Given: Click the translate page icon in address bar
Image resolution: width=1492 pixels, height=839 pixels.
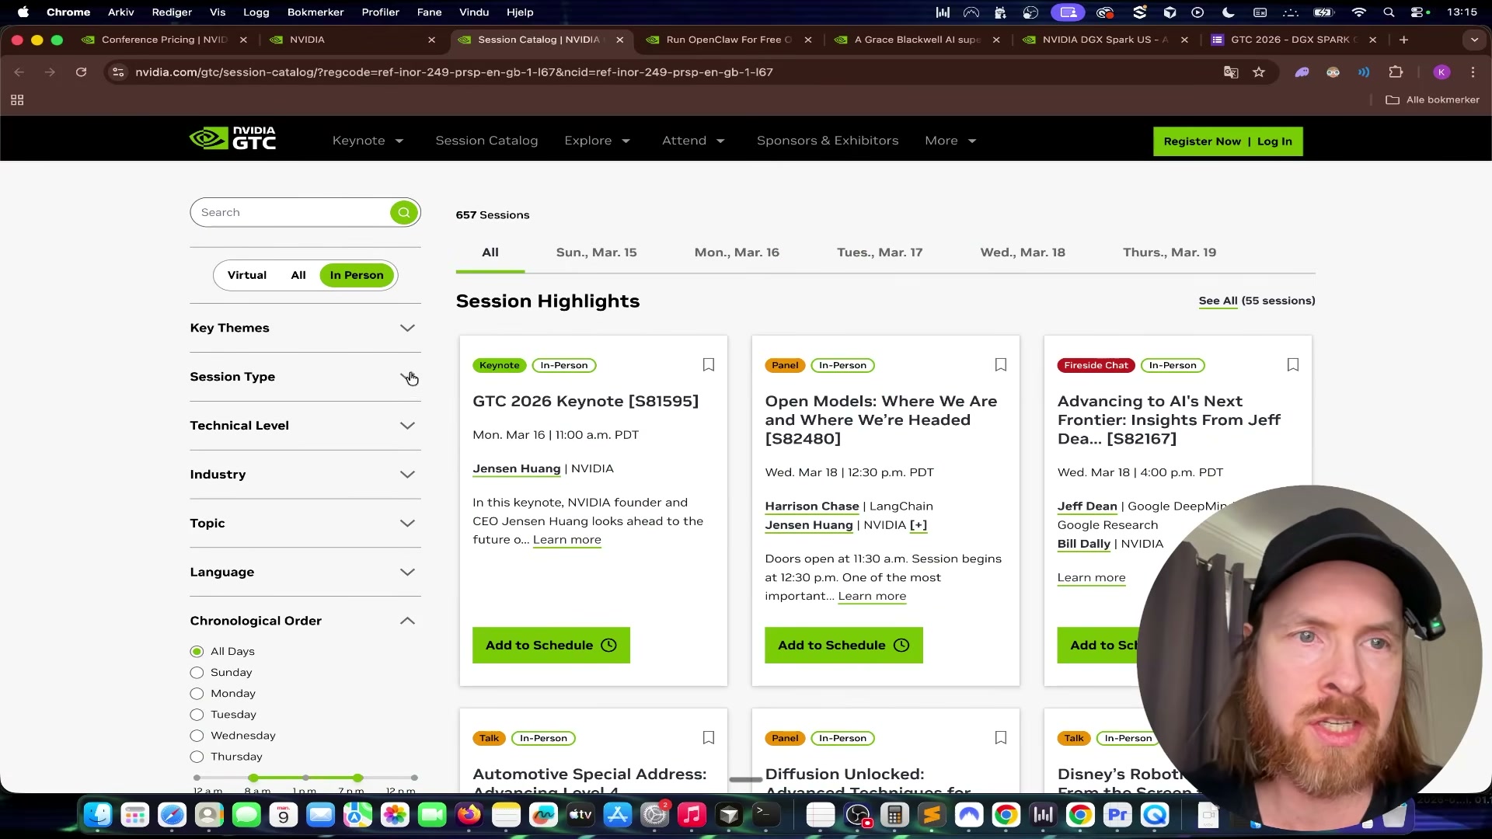Looking at the screenshot, I should click(1231, 72).
